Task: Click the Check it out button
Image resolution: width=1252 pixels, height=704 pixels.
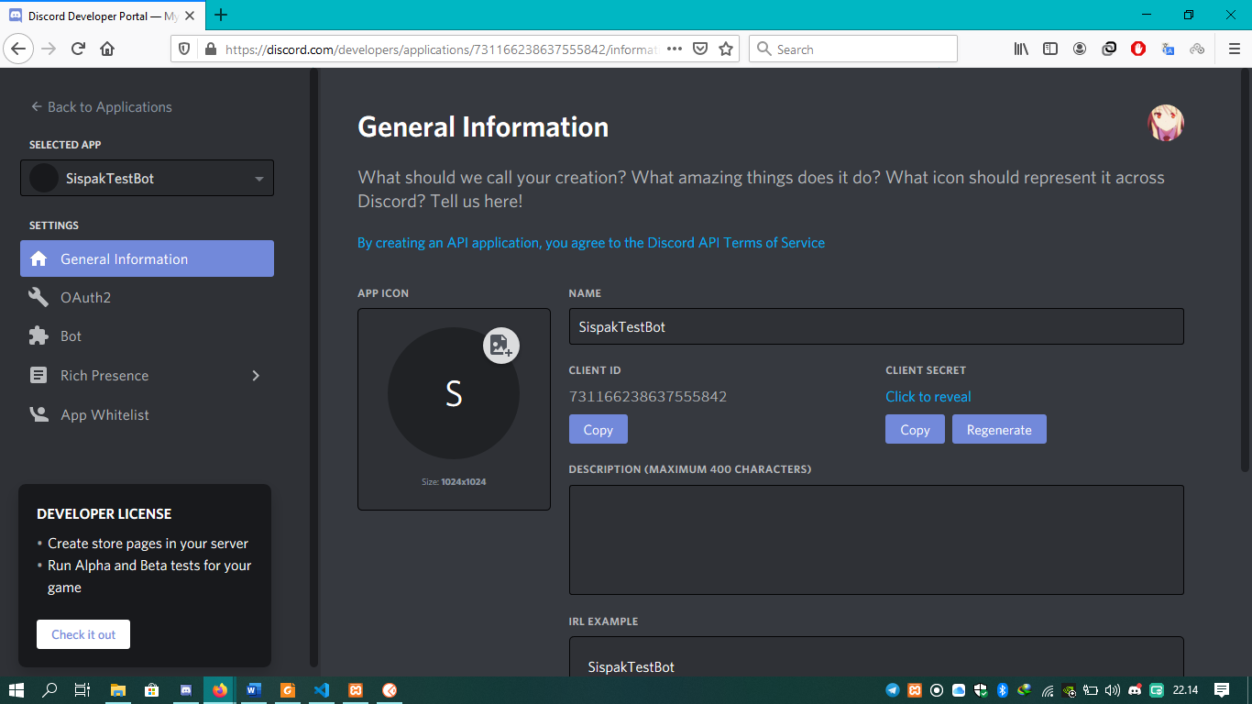Action: pos(83,634)
